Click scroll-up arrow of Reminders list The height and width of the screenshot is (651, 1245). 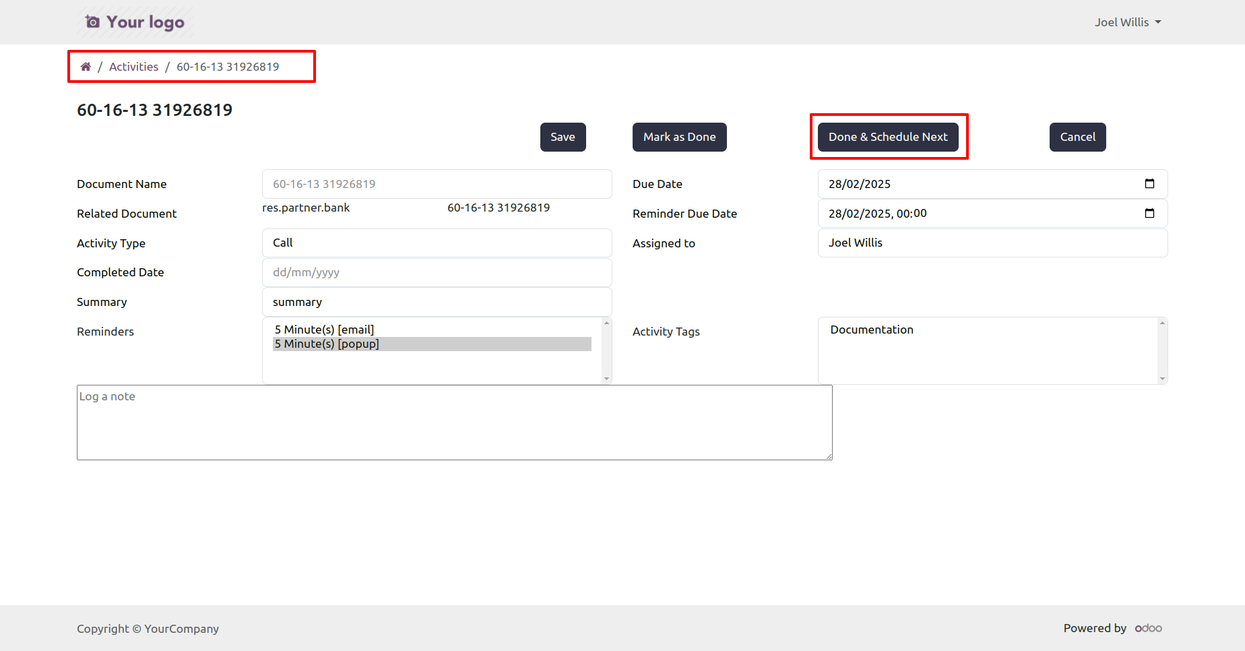(606, 323)
